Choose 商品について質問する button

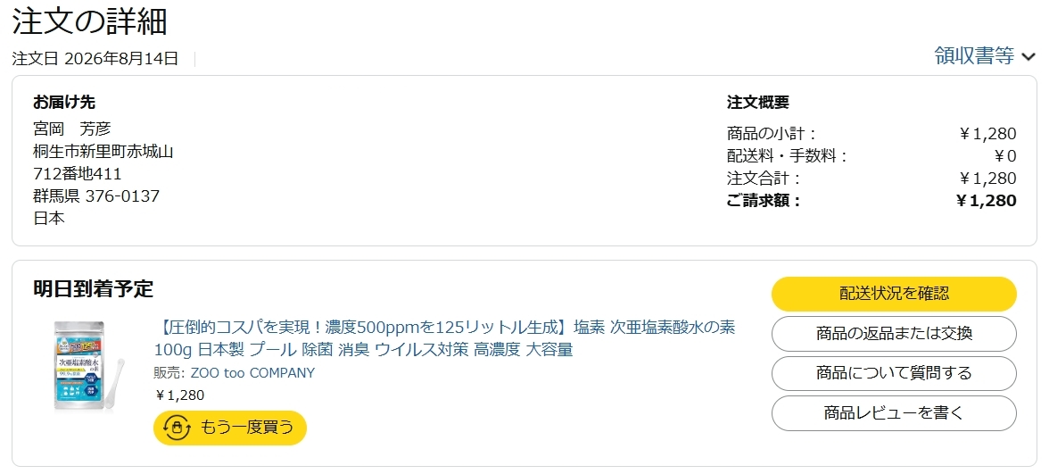(894, 373)
